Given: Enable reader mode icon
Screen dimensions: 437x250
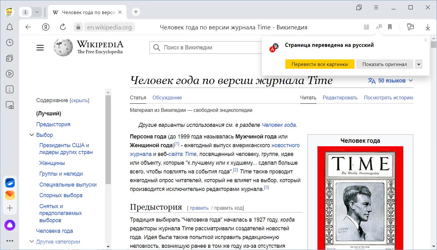Looking at the screenshot, I should click(366, 27).
